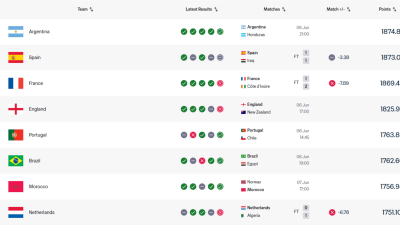This screenshot has height=225, width=400.
Task: Open Morocco team name link
Action: pyautogui.click(x=38, y=186)
